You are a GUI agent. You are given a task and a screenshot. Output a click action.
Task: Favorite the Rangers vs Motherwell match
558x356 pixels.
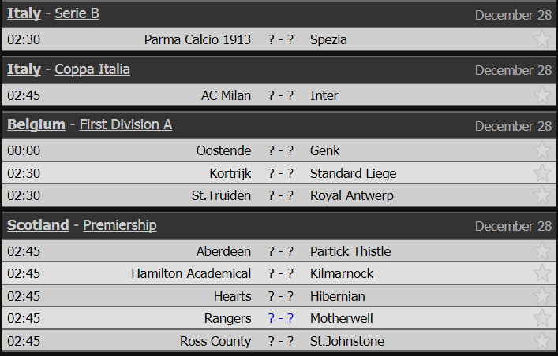[x=542, y=318]
